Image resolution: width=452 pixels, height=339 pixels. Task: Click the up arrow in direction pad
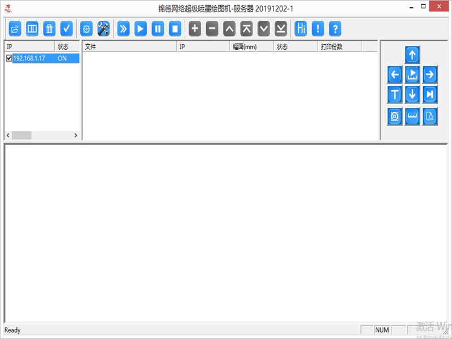412,55
